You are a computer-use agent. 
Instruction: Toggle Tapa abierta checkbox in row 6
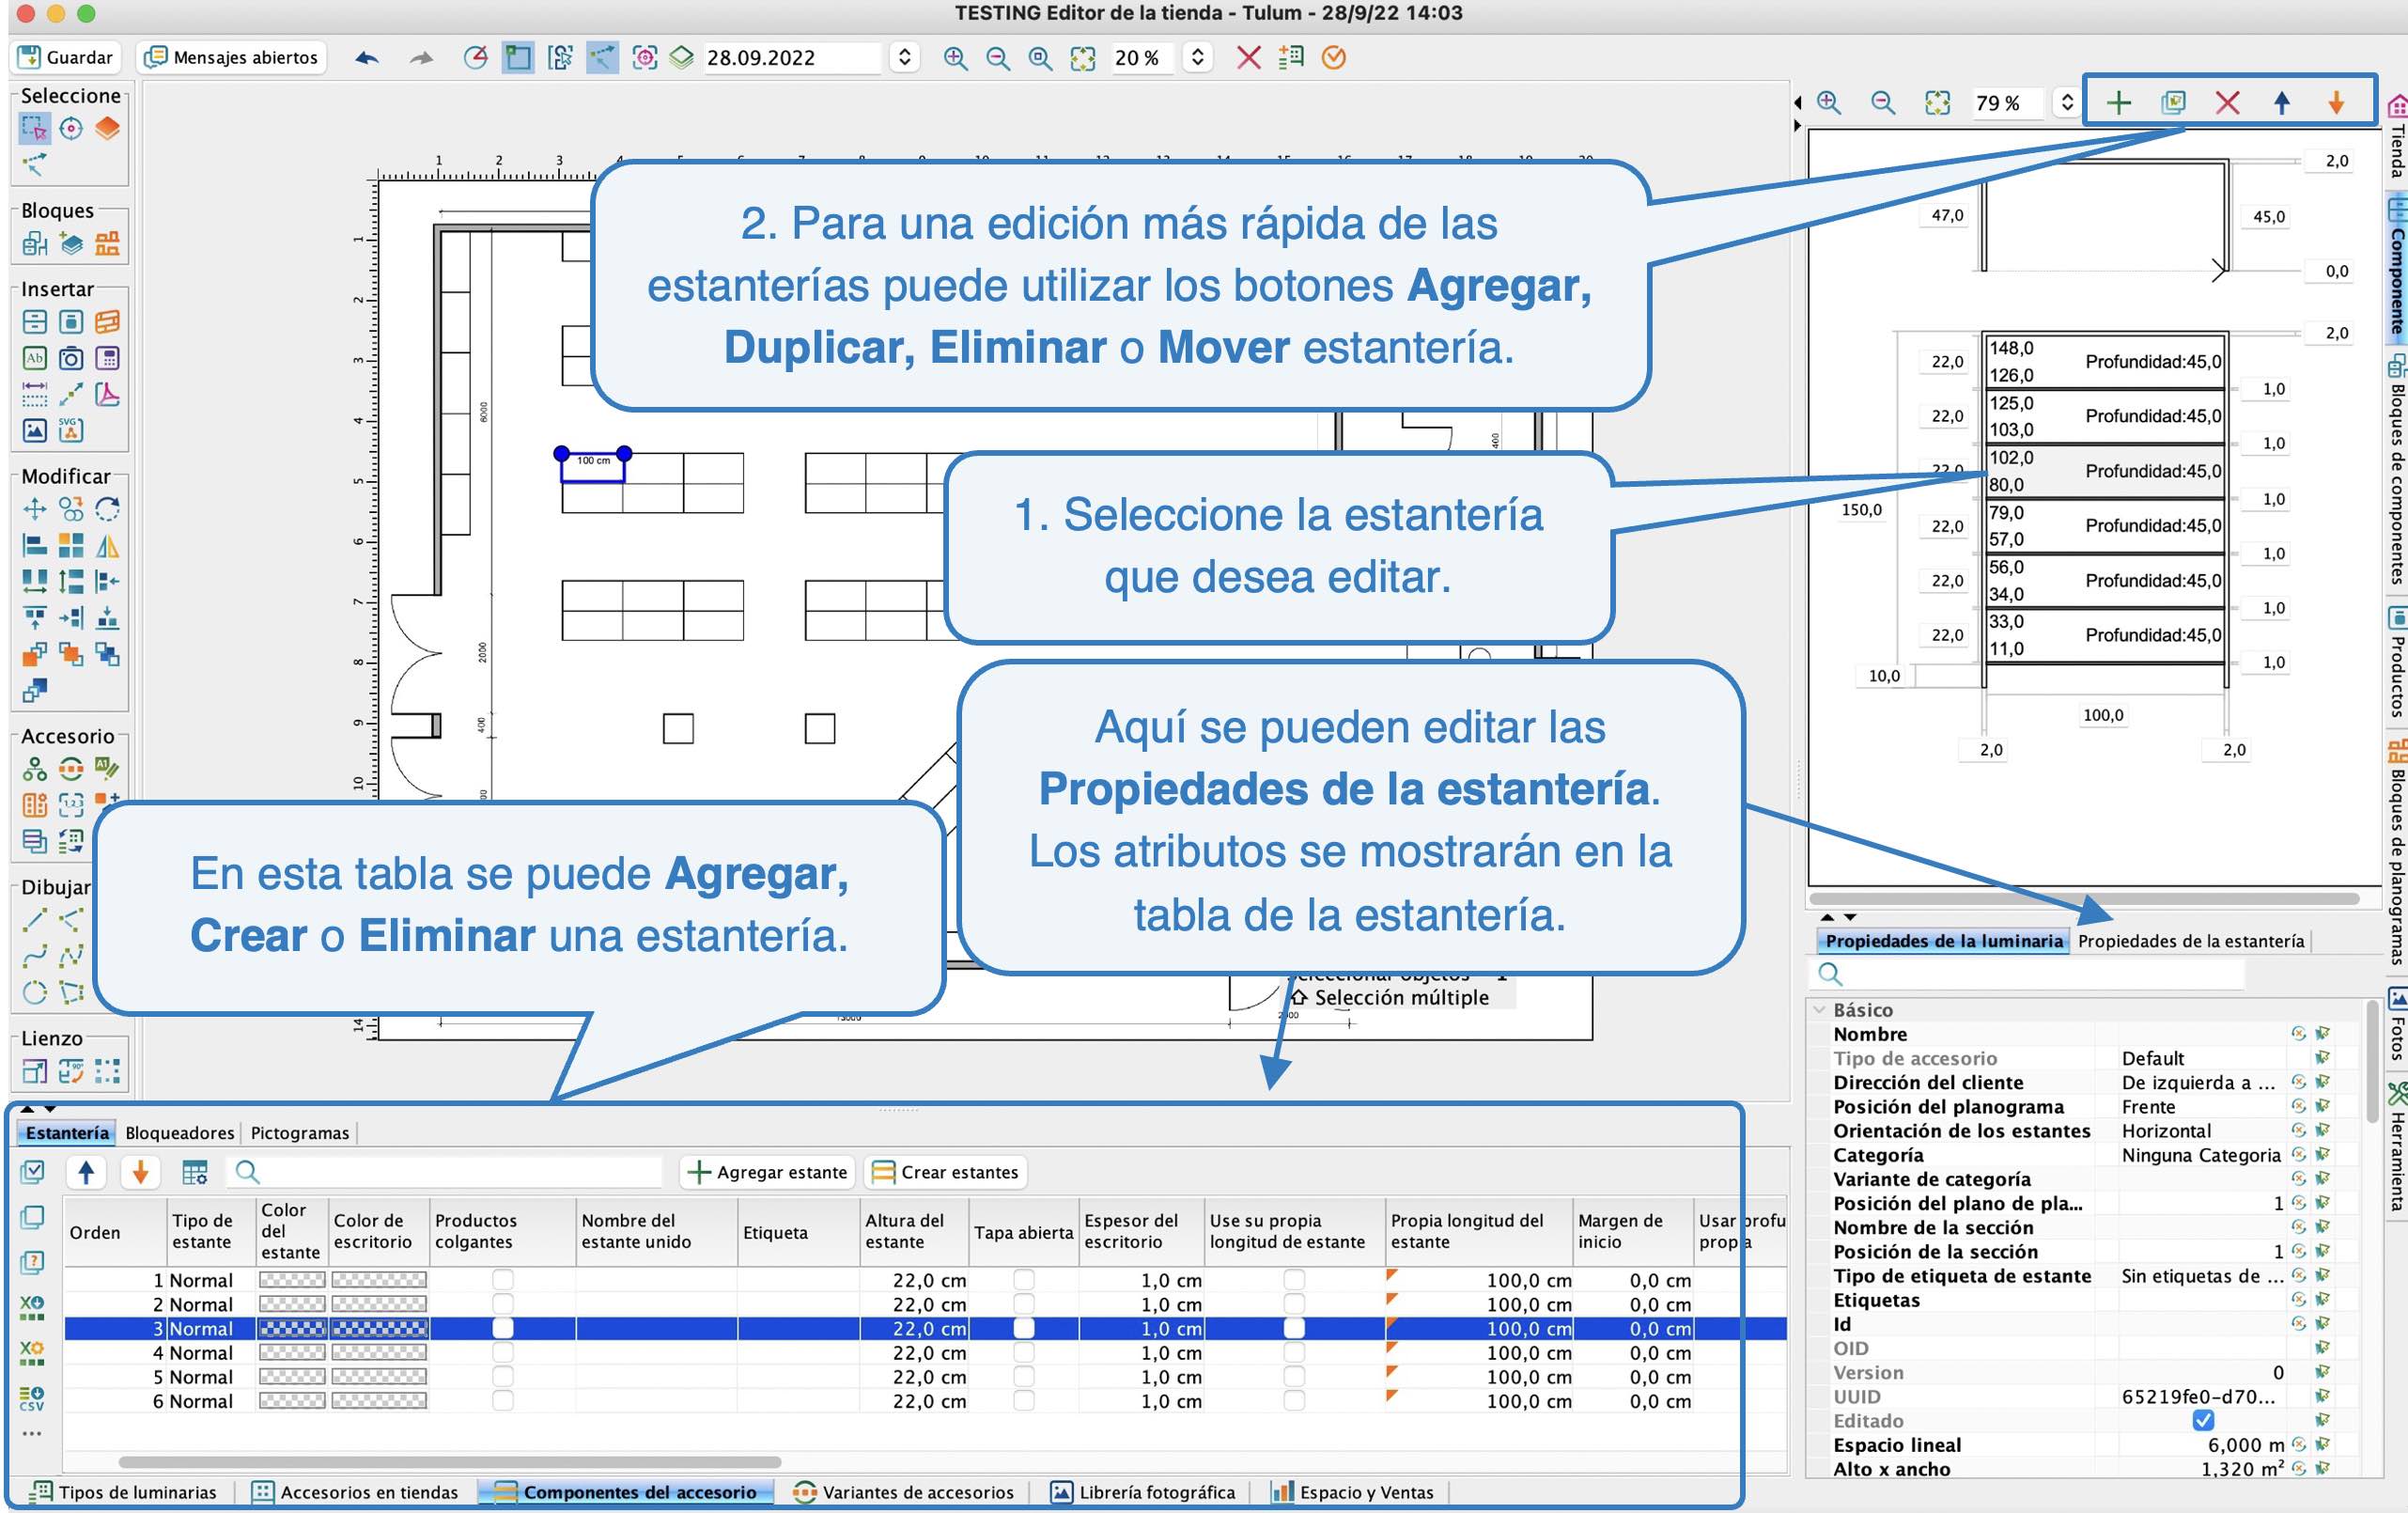1024,1401
